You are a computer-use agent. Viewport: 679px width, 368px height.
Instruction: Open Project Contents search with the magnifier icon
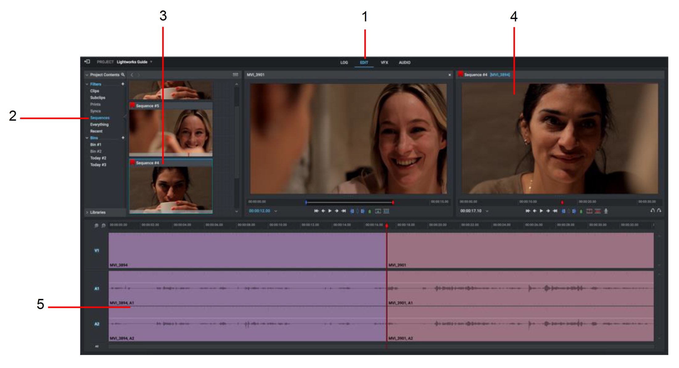[x=123, y=75]
